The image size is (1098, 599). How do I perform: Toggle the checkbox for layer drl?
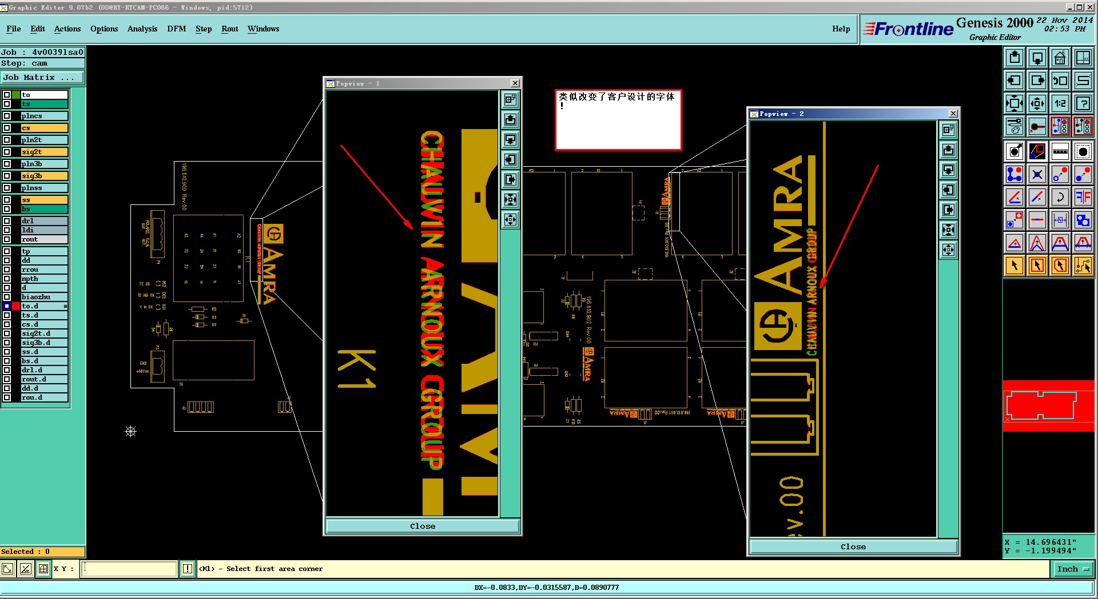[7, 221]
